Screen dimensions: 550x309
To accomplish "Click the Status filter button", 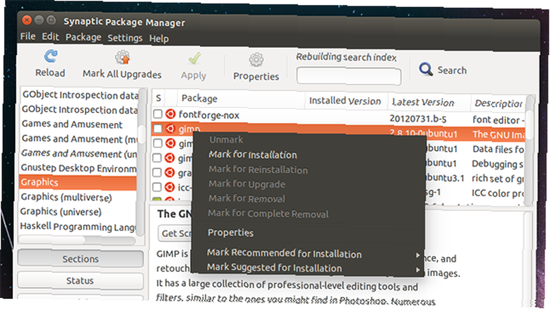I will point(80,280).
